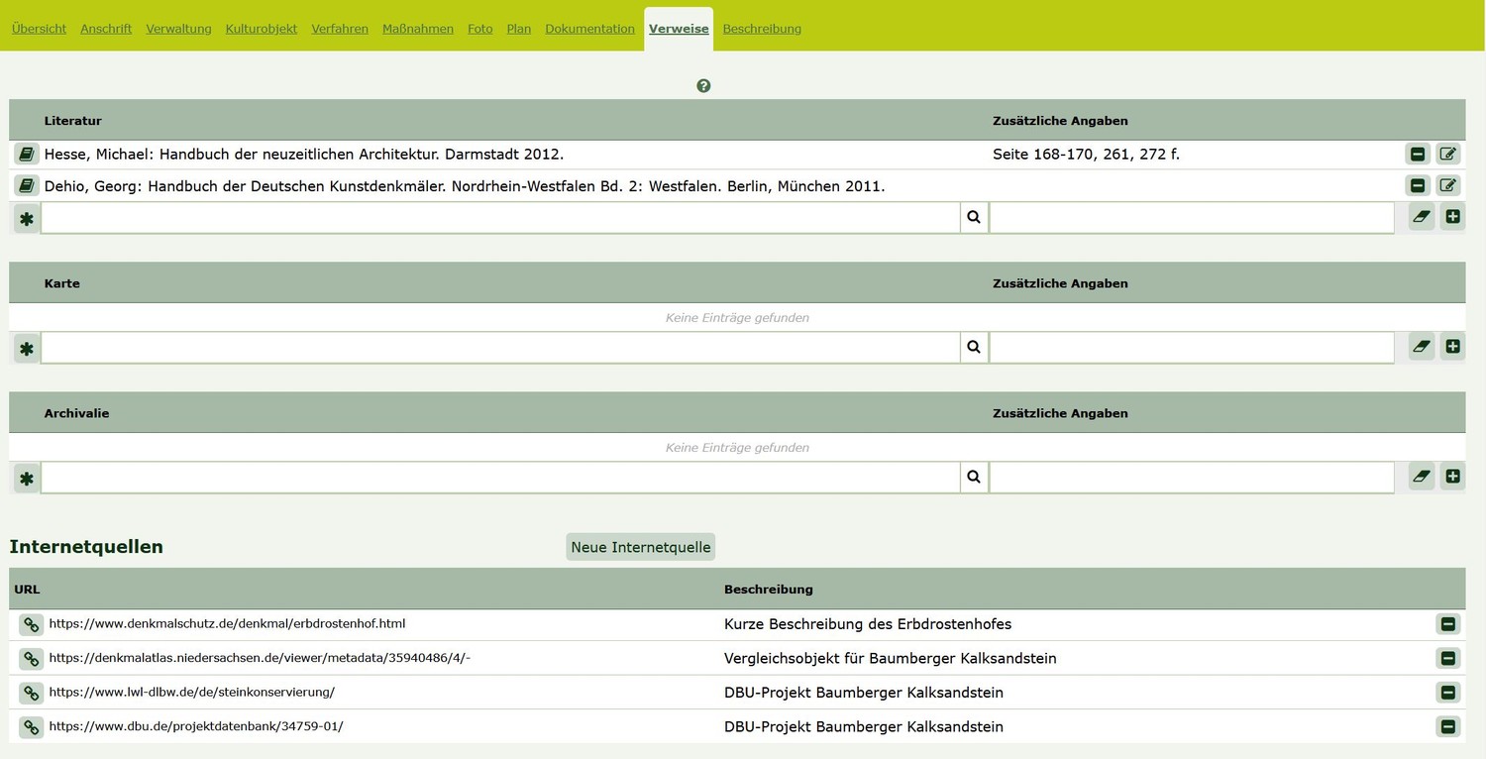
Task: Open the Kulturobjekt tab
Action: 262,29
